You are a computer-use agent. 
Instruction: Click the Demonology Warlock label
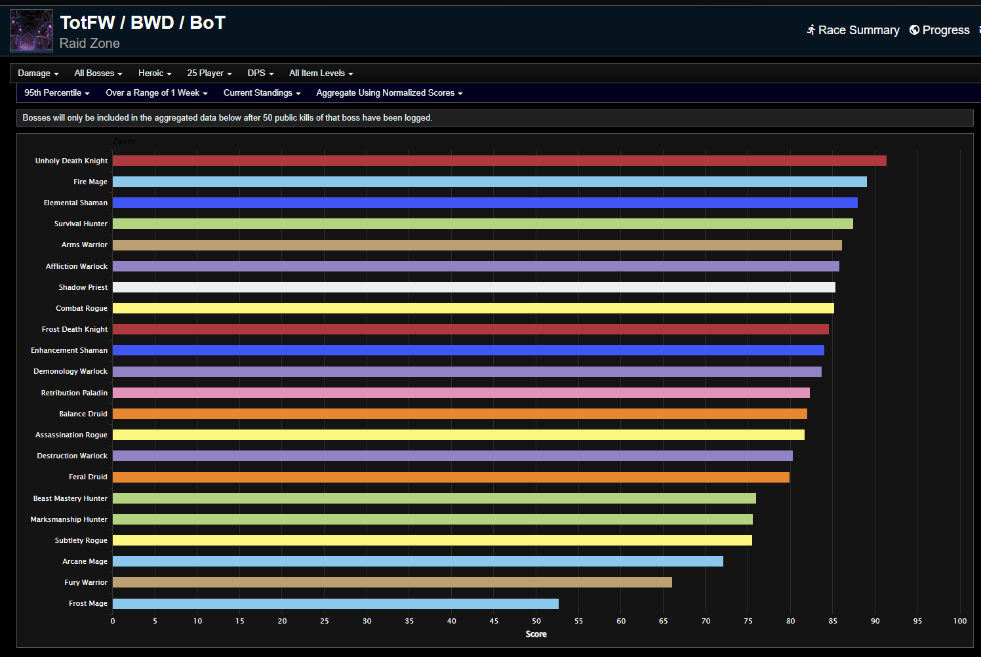[x=70, y=371]
